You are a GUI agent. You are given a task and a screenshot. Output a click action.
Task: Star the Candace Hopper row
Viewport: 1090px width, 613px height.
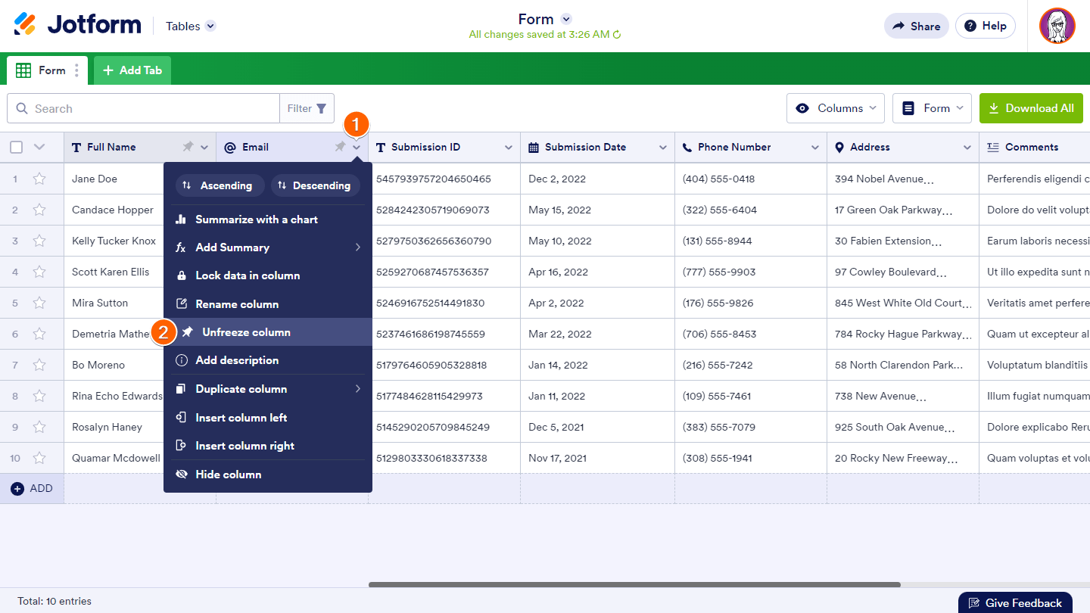[39, 210]
